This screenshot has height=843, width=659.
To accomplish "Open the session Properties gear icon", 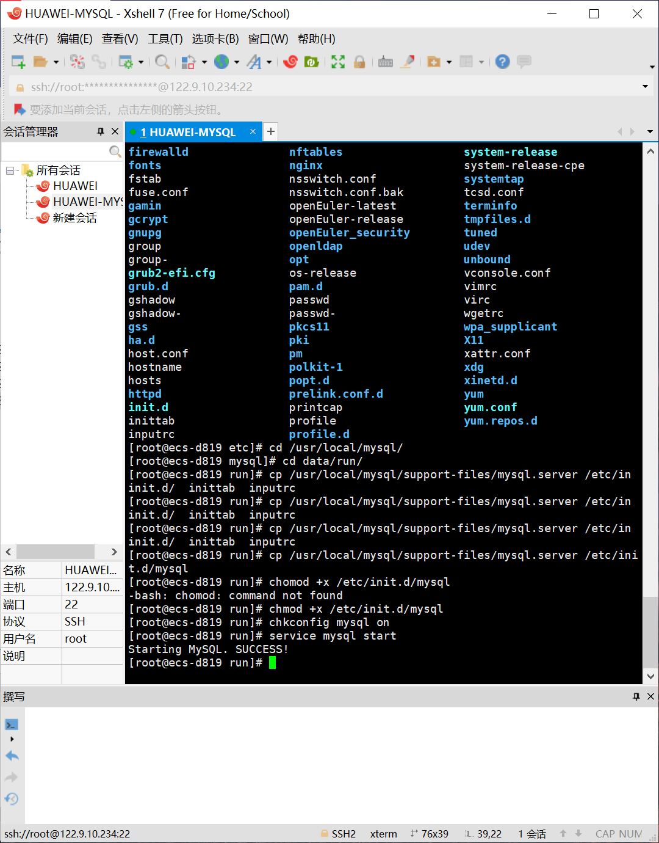I will pos(126,62).
